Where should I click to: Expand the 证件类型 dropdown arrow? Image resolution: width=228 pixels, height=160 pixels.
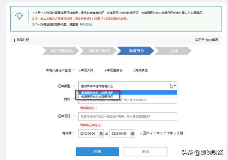(175, 86)
